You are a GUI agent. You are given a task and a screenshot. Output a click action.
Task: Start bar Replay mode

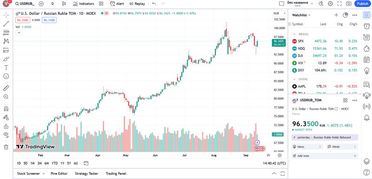[137, 4]
